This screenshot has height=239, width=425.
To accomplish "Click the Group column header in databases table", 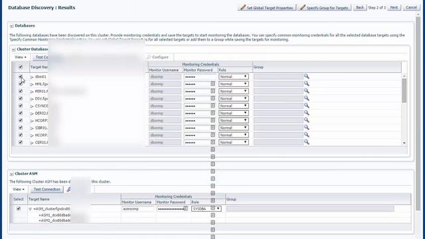I will pos(258,67).
